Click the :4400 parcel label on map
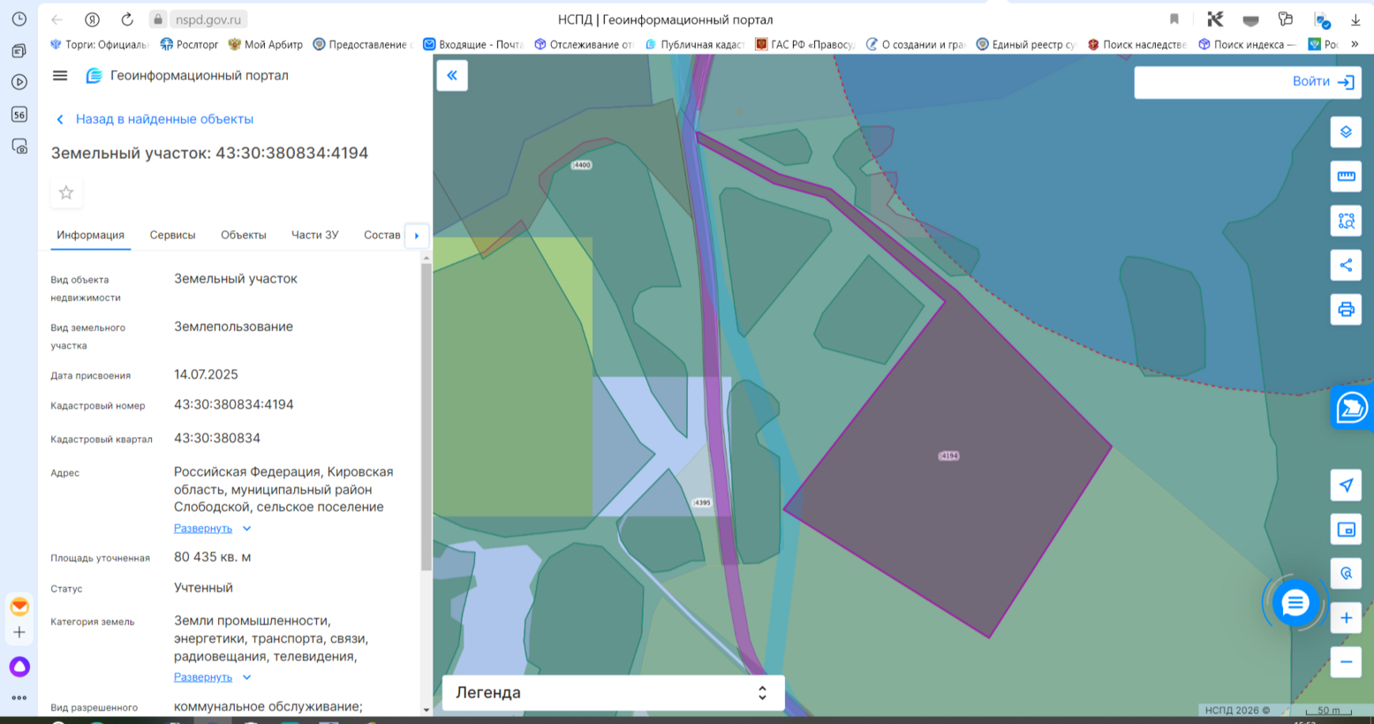Image resolution: width=1374 pixels, height=724 pixels. (x=581, y=165)
